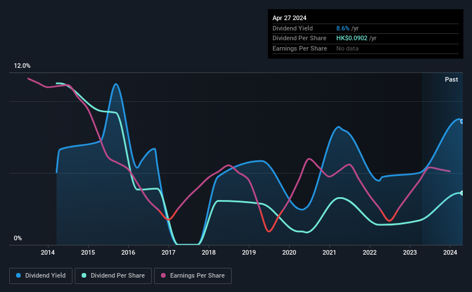Image resolution: width=472 pixels, height=292 pixels.
Task: Click the Apr 27 2024 tooltip date
Action: [289, 18]
